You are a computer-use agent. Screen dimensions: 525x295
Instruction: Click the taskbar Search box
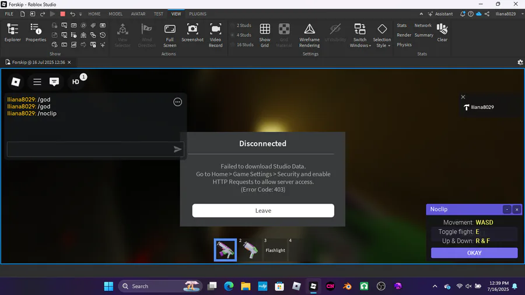pyautogui.click(x=160, y=286)
